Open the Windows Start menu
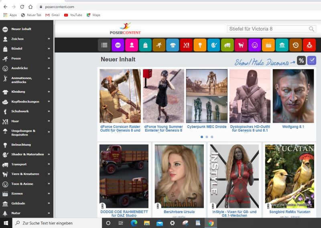 [x=6, y=223]
